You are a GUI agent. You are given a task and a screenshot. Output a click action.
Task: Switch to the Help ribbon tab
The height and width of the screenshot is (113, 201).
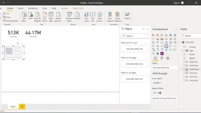point(54,8)
